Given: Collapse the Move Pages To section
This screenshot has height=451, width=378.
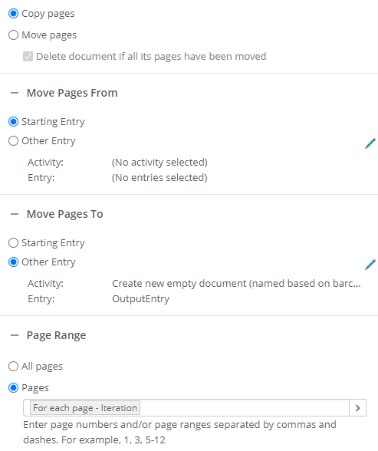Looking at the screenshot, I should coord(15,214).
